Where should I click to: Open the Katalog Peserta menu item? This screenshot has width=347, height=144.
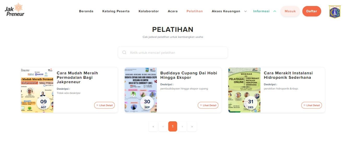tap(116, 11)
